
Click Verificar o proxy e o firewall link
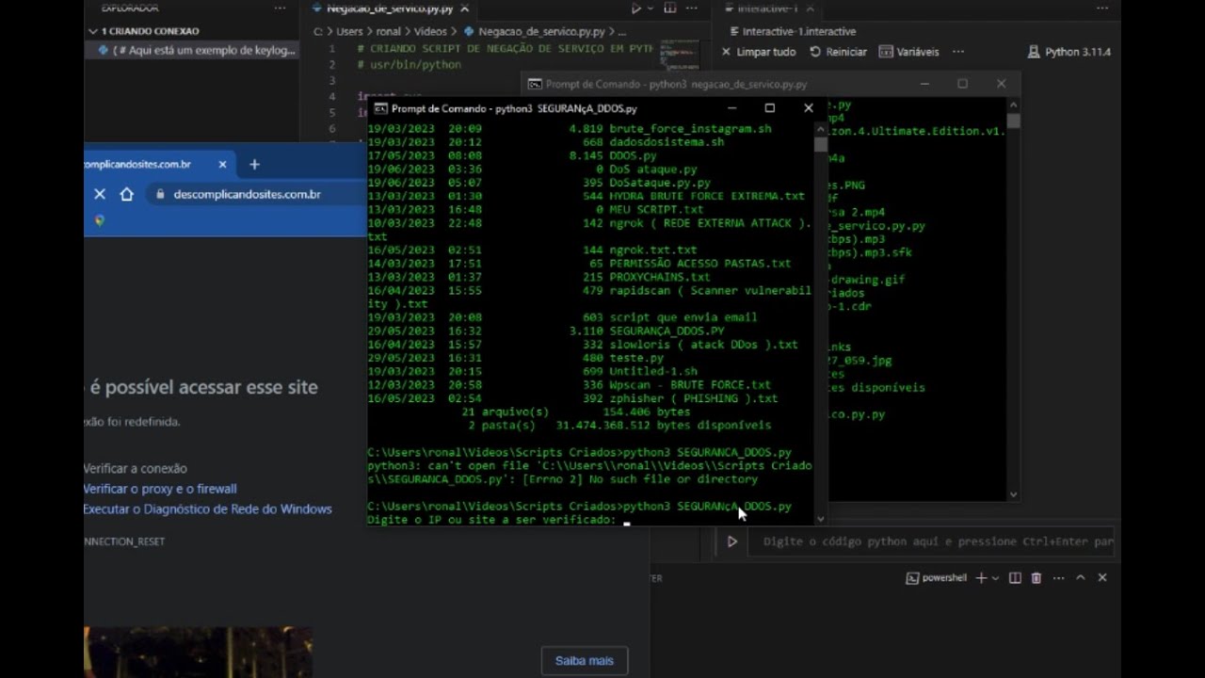[160, 489]
